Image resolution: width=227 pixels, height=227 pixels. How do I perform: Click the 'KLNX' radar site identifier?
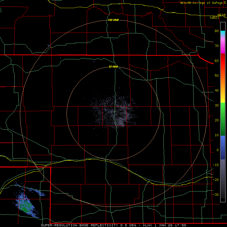click(148, 225)
